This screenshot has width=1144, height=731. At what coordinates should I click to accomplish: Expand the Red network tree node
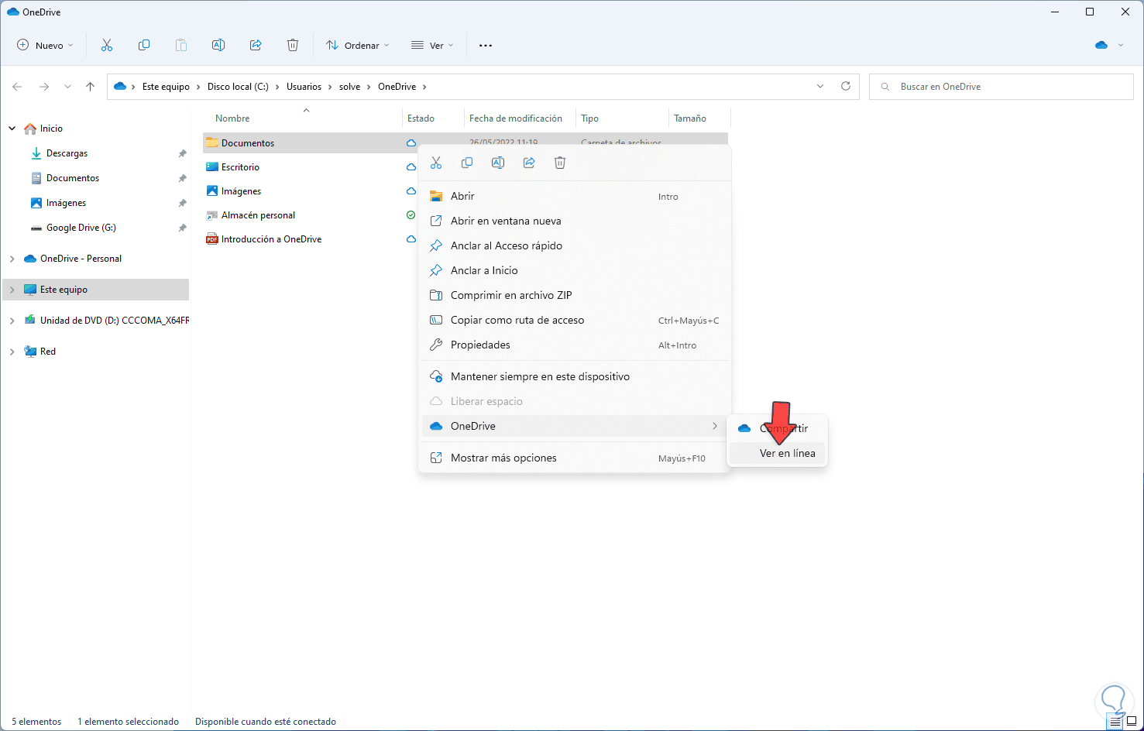point(12,352)
